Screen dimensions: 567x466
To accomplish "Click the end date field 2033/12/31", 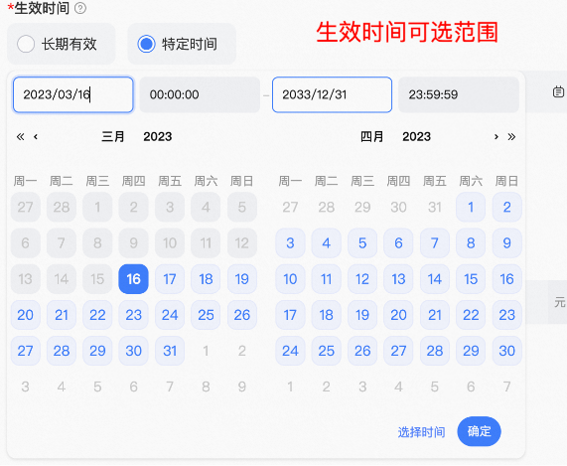I will [x=332, y=94].
